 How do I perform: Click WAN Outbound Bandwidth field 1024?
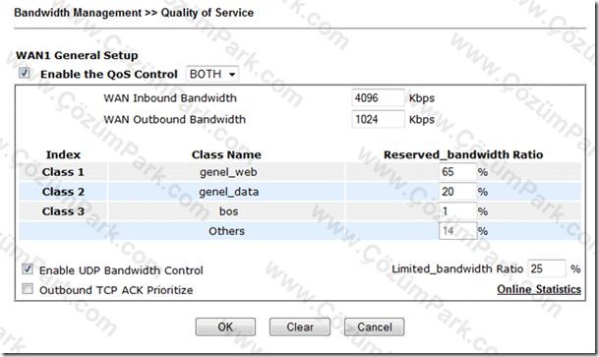[x=378, y=119]
